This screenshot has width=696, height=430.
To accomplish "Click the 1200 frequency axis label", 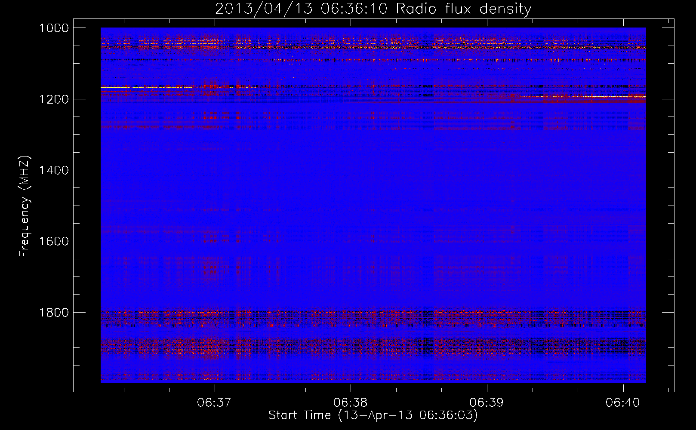I will [x=54, y=99].
